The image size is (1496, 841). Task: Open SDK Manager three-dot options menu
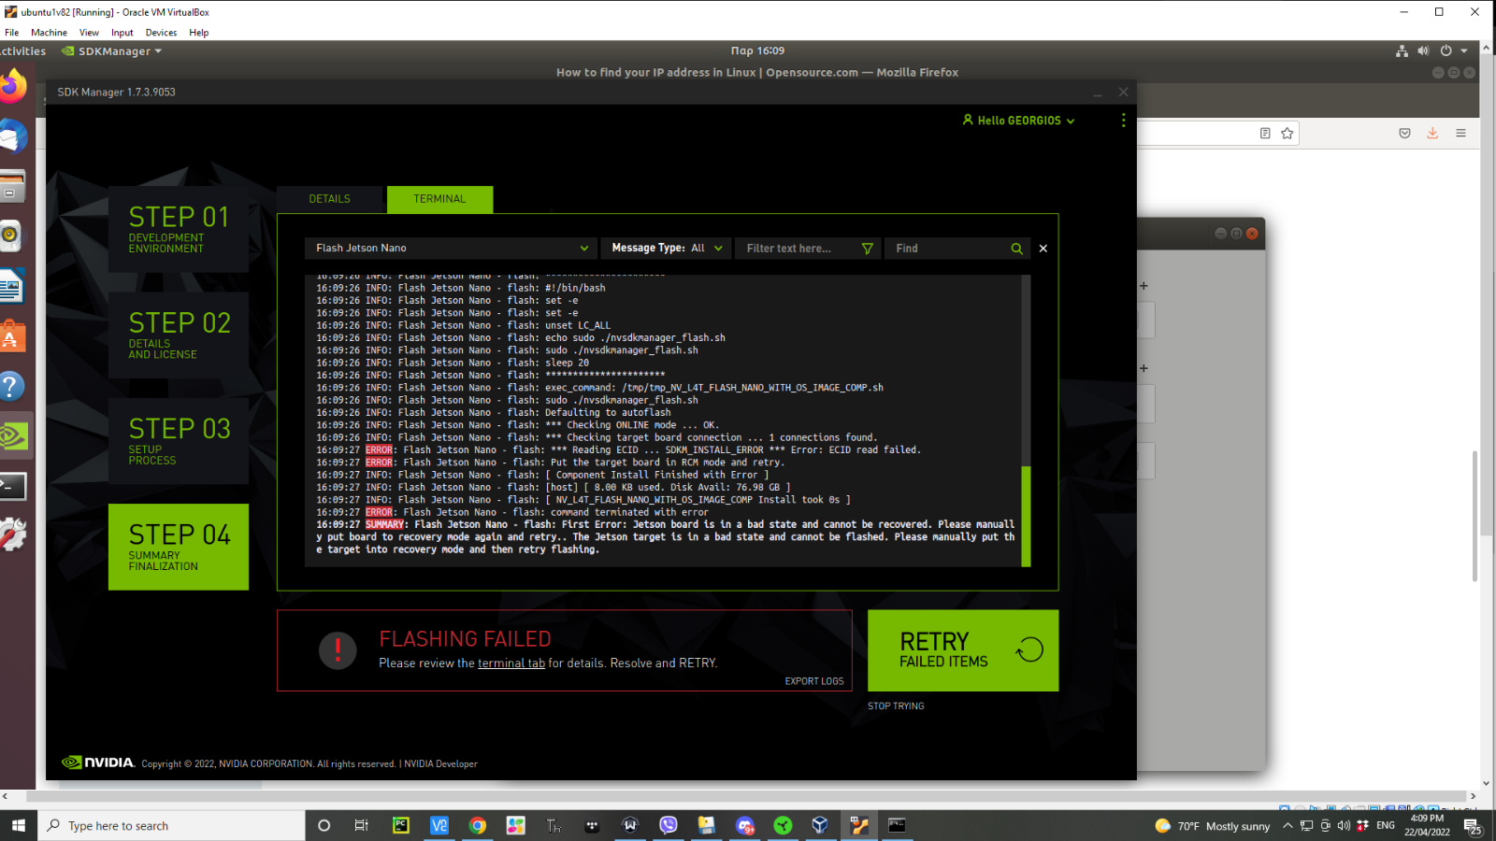pos(1123,121)
